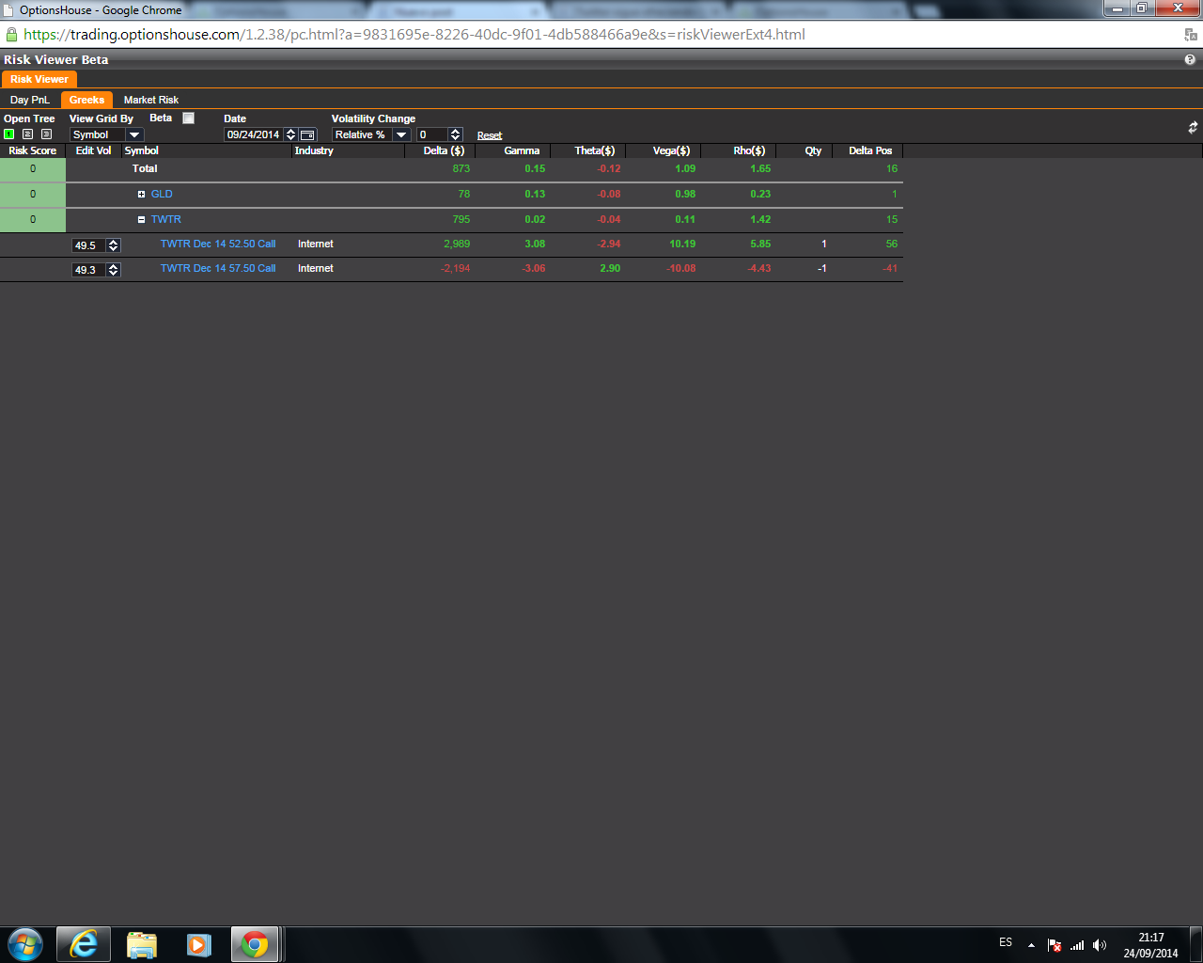
Task: Click the 2,989 delta cell
Action: [457, 244]
